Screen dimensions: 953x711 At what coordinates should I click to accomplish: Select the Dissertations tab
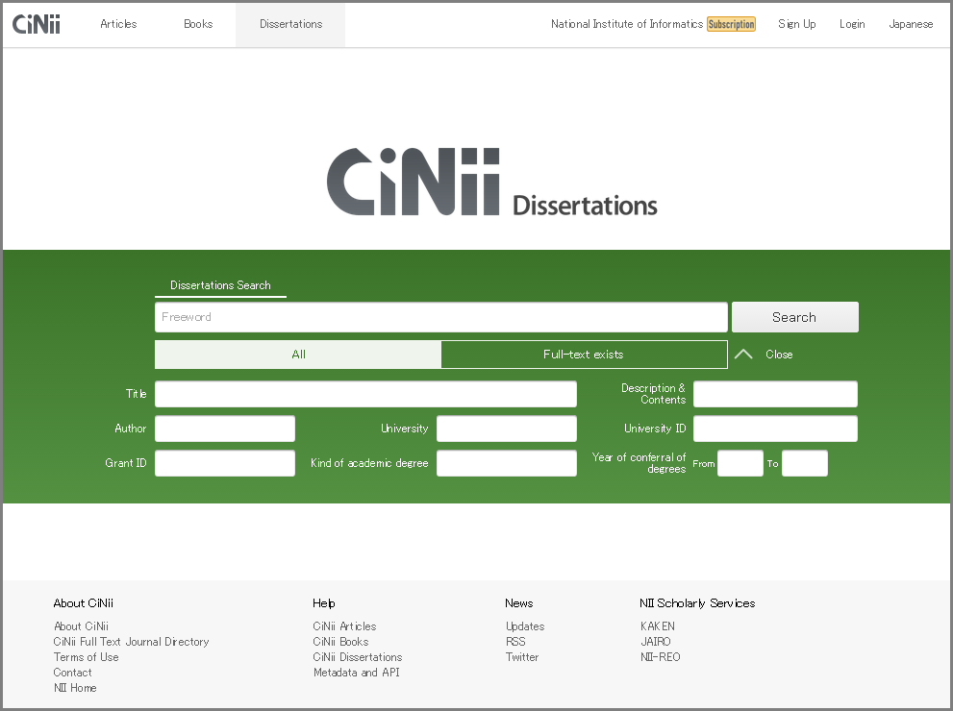click(290, 24)
